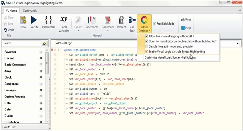Click the Editor Options color wheel icon
The image size is (243, 131).
(x=144, y=20)
